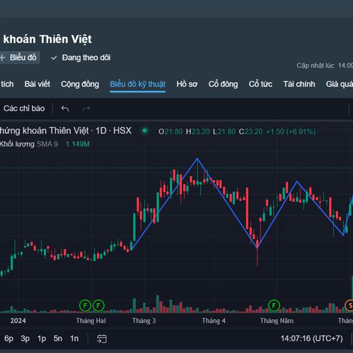Open the Bài viết tab
353x353 pixels.
click(x=37, y=84)
